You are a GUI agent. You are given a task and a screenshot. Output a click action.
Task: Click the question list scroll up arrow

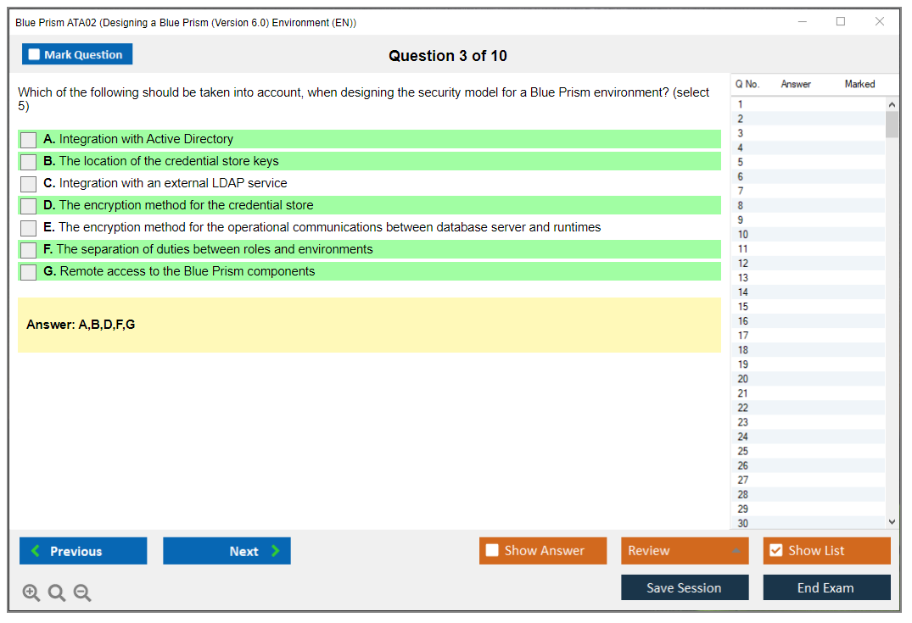(891, 103)
